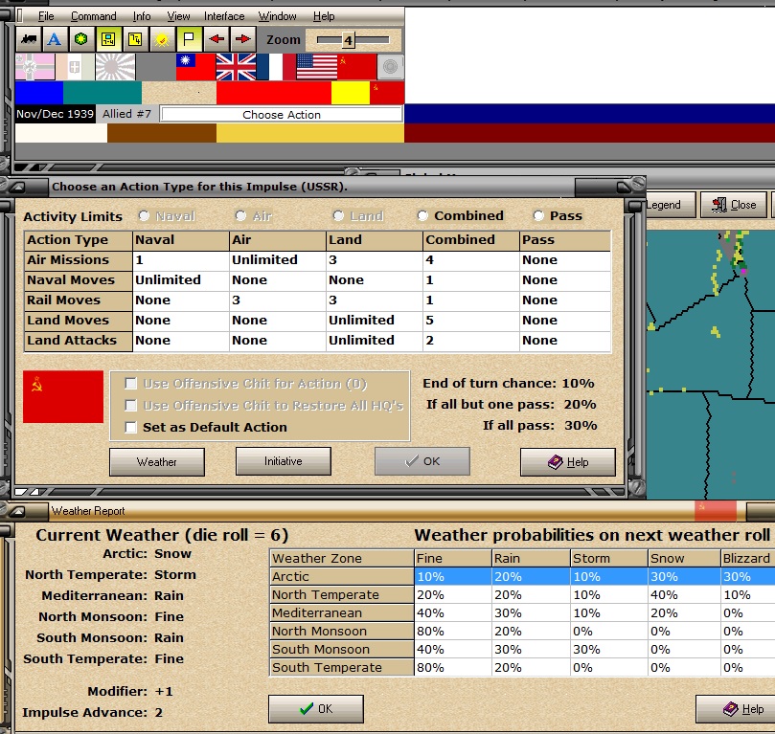Click the North Temperate weather zone row
This screenshot has height=734, width=775.
tap(522, 595)
